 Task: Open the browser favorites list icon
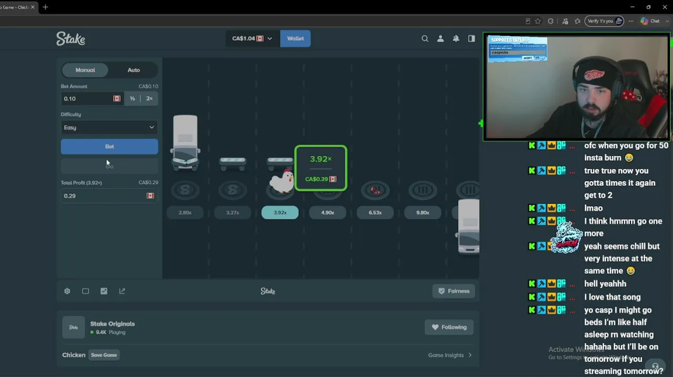click(578, 21)
